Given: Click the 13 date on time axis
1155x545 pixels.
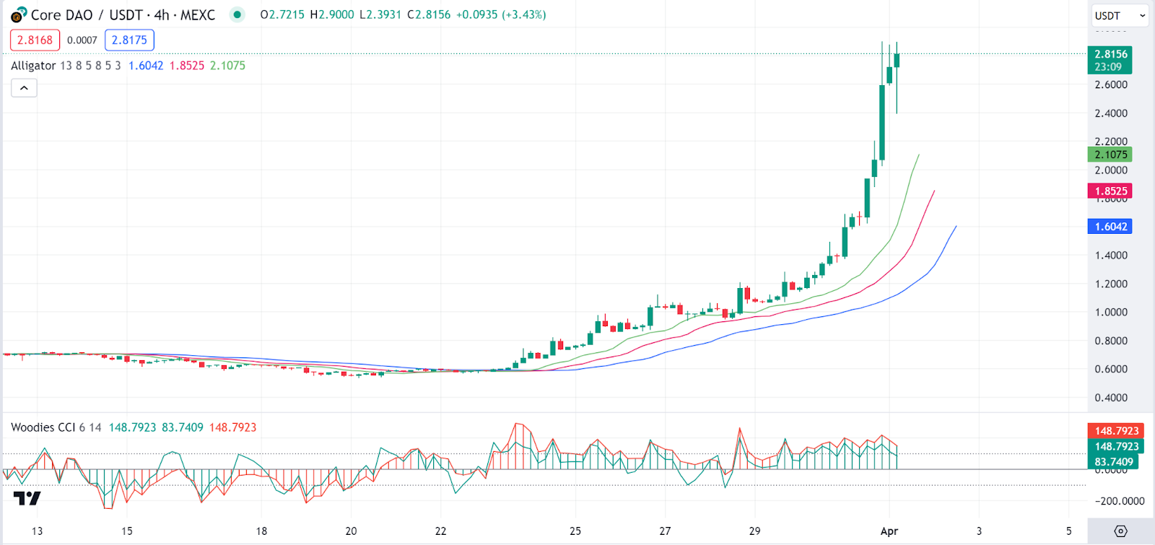Looking at the screenshot, I should point(37,531).
